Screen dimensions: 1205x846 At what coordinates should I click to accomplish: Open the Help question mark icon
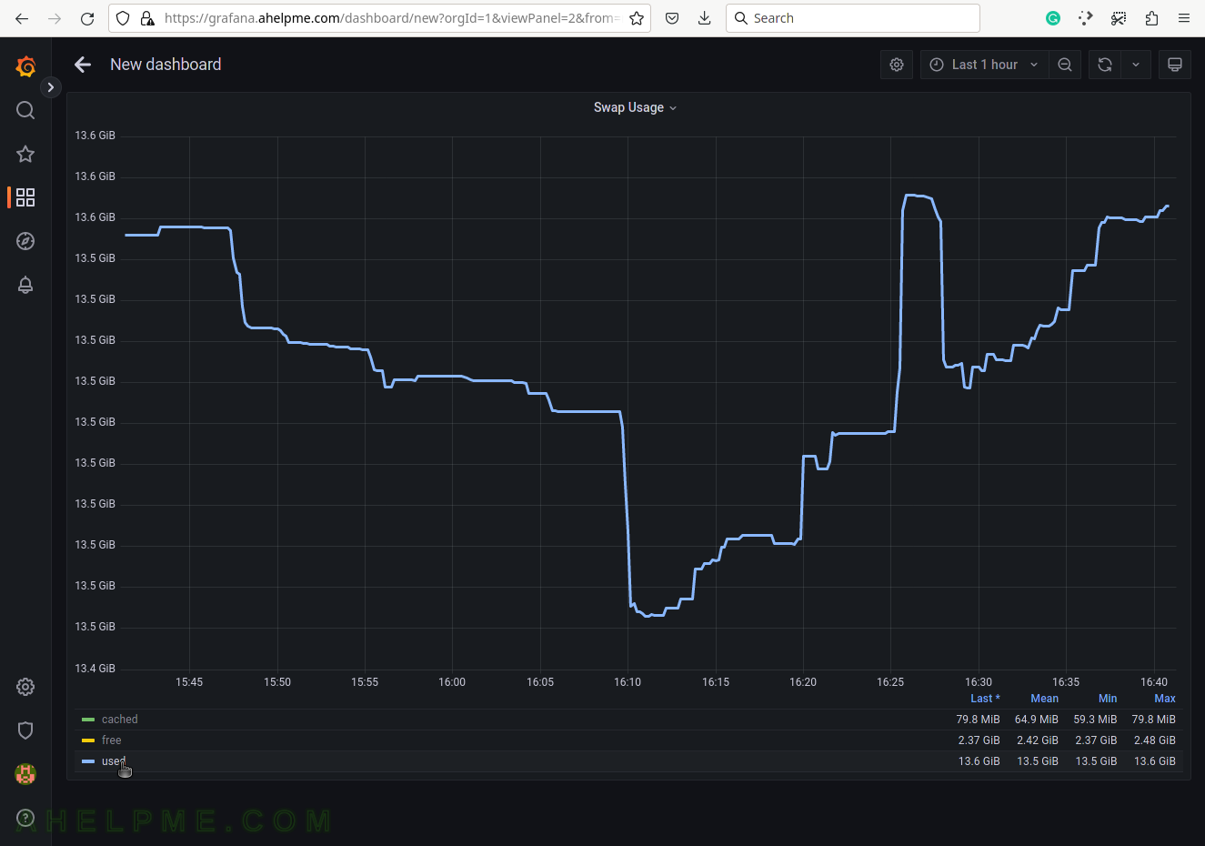(x=25, y=818)
